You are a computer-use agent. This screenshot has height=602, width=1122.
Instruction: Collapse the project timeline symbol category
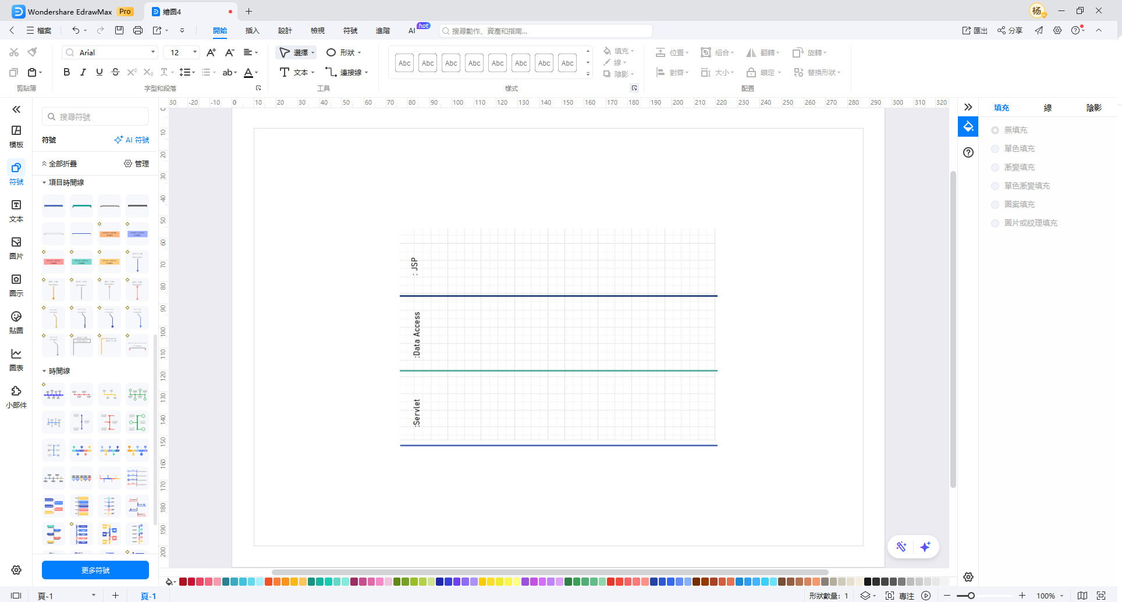coord(44,183)
